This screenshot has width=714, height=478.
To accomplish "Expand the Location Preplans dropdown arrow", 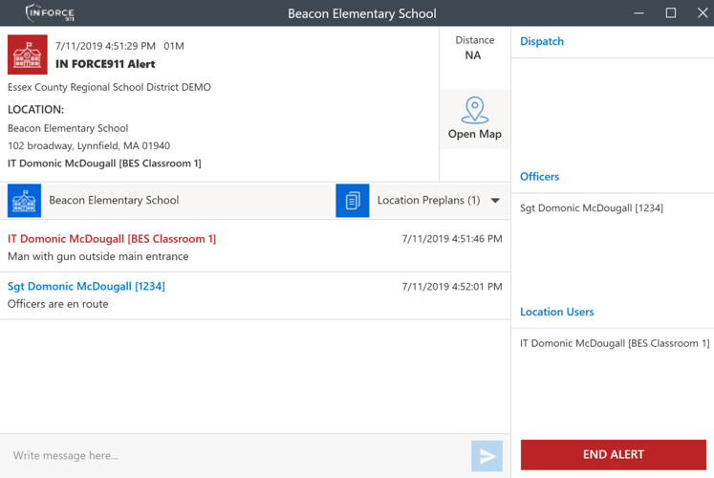I will point(495,201).
